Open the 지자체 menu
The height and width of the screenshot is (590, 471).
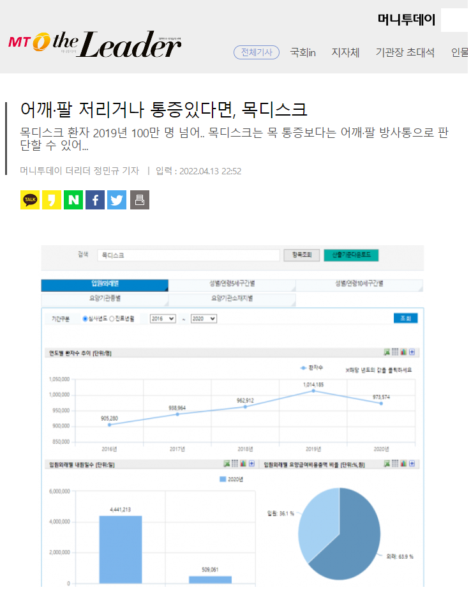coord(345,52)
